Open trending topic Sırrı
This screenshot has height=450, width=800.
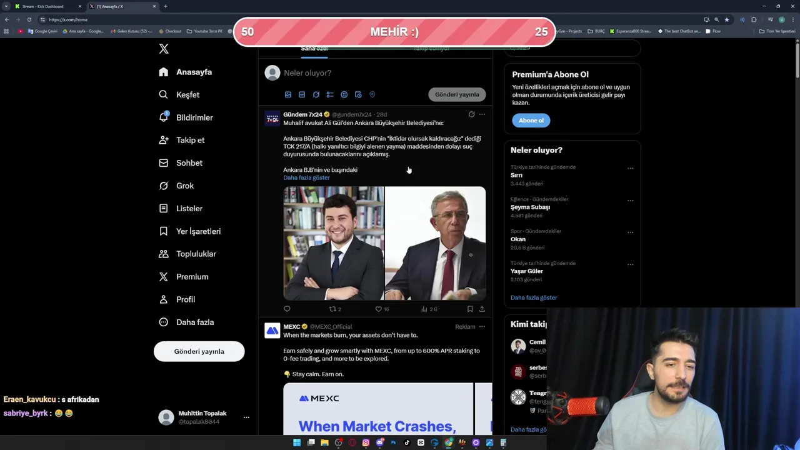(x=516, y=176)
